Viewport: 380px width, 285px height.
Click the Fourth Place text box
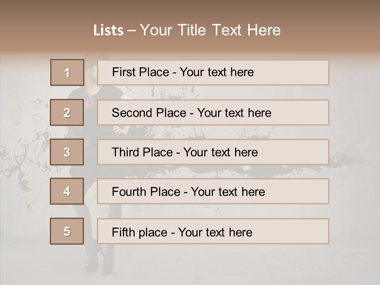coord(213,192)
